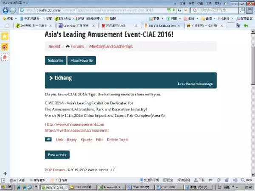Click the Delete Topic link

[x=117, y=140]
